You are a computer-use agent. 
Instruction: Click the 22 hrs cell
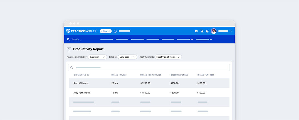[x=115, y=83]
